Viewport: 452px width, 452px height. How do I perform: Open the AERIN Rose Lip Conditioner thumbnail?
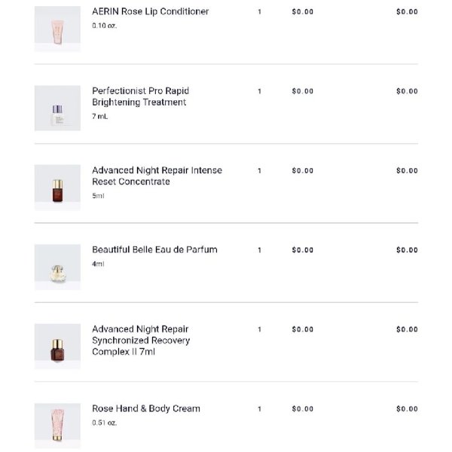pyautogui.click(x=57, y=29)
